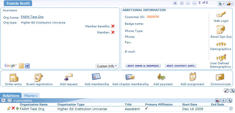This screenshot has height=113, width=235.
Task: Click the Member benefits red X
Action: click(113, 26)
